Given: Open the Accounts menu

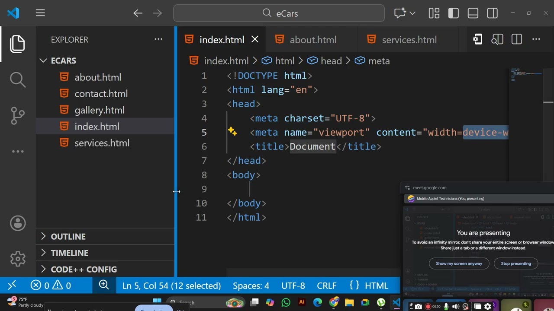Looking at the screenshot, I should pyautogui.click(x=18, y=223).
